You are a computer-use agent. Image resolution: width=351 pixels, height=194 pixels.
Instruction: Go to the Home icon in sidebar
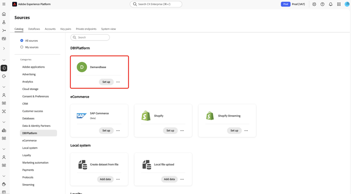click(x=4, y=14)
